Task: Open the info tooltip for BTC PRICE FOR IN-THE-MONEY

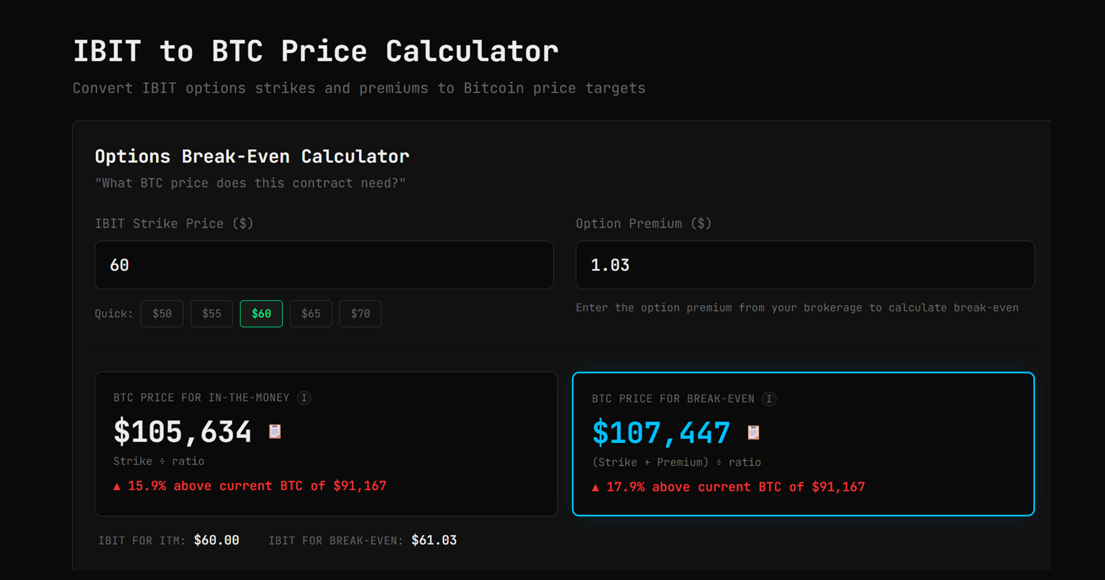Action: click(x=304, y=398)
